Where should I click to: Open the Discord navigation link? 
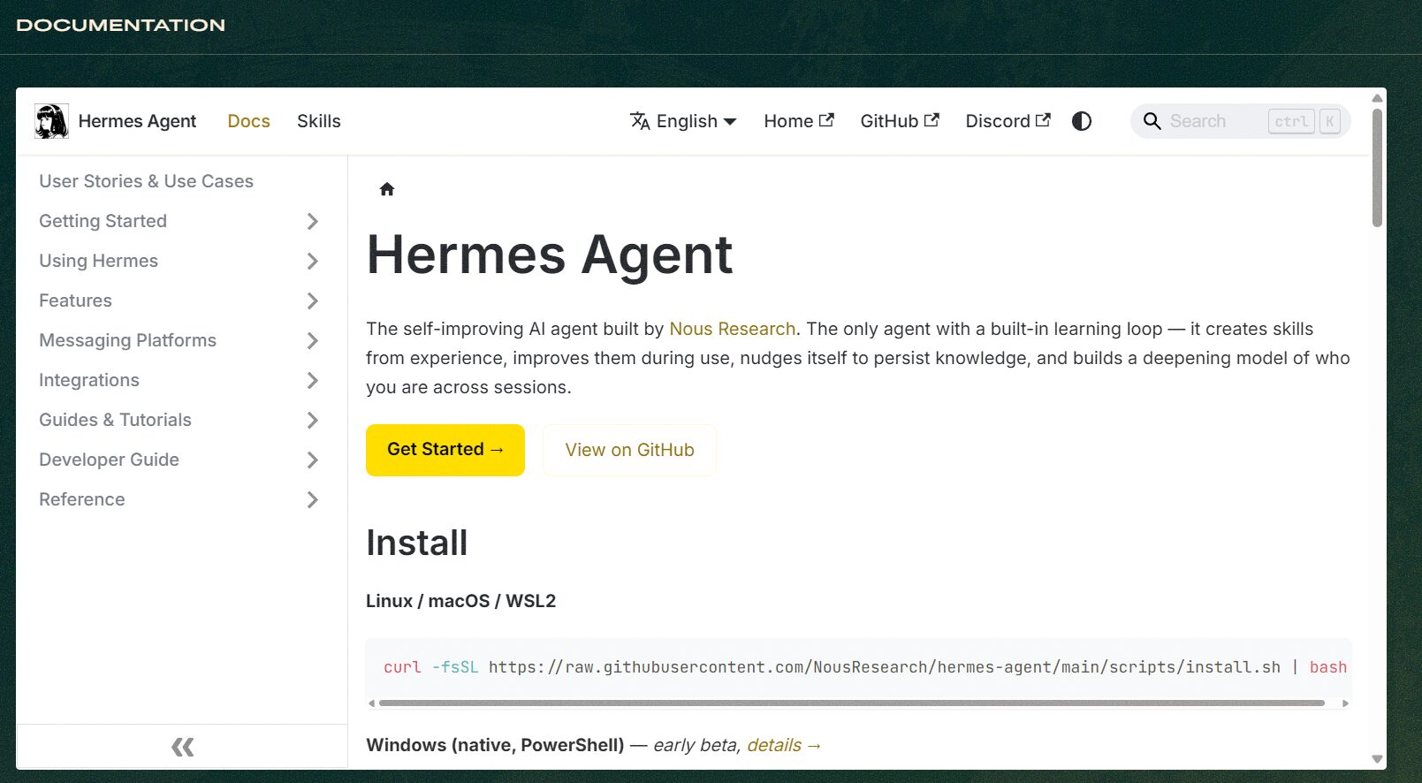(x=1008, y=121)
